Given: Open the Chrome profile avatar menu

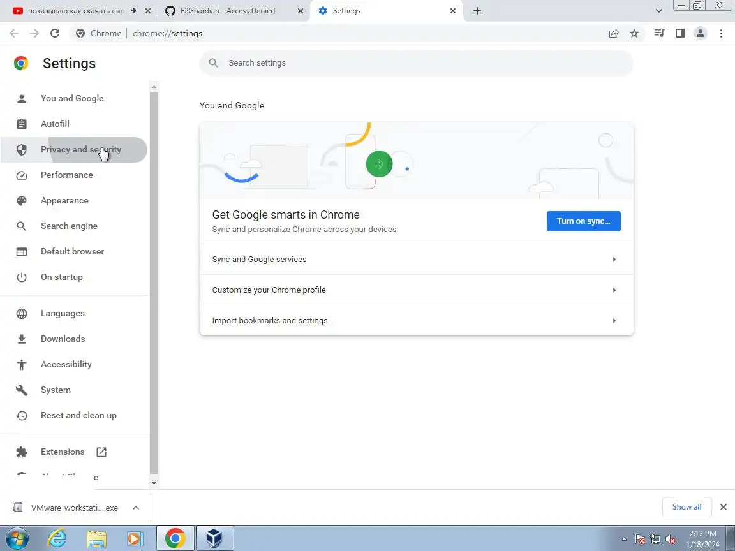Looking at the screenshot, I should pos(701,33).
